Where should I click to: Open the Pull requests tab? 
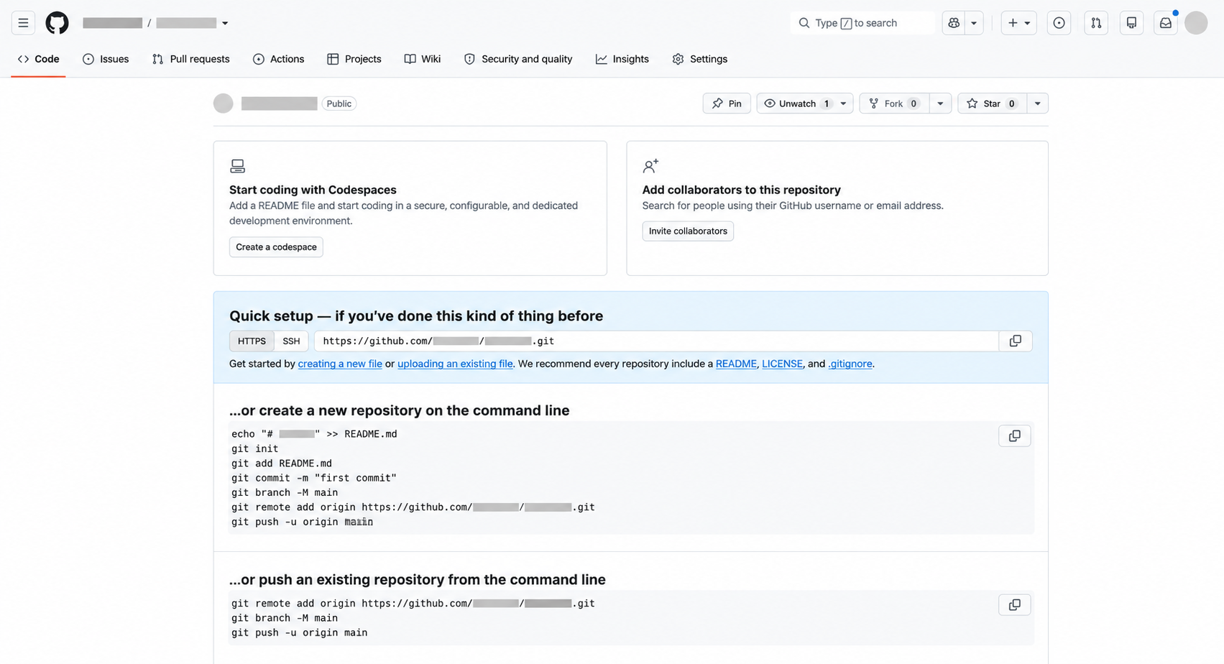(x=191, y=59)
